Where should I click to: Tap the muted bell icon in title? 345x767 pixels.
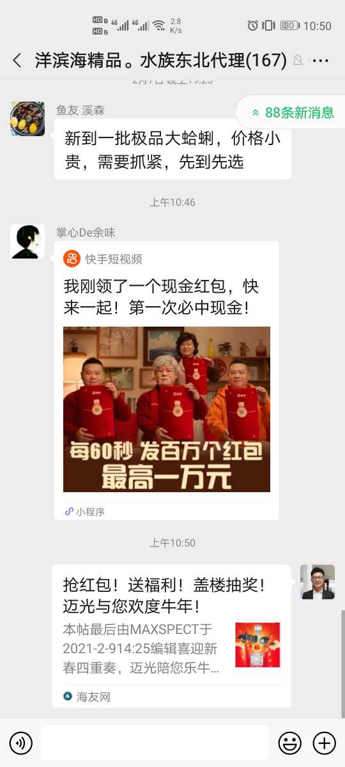click(x=298, y=61)
